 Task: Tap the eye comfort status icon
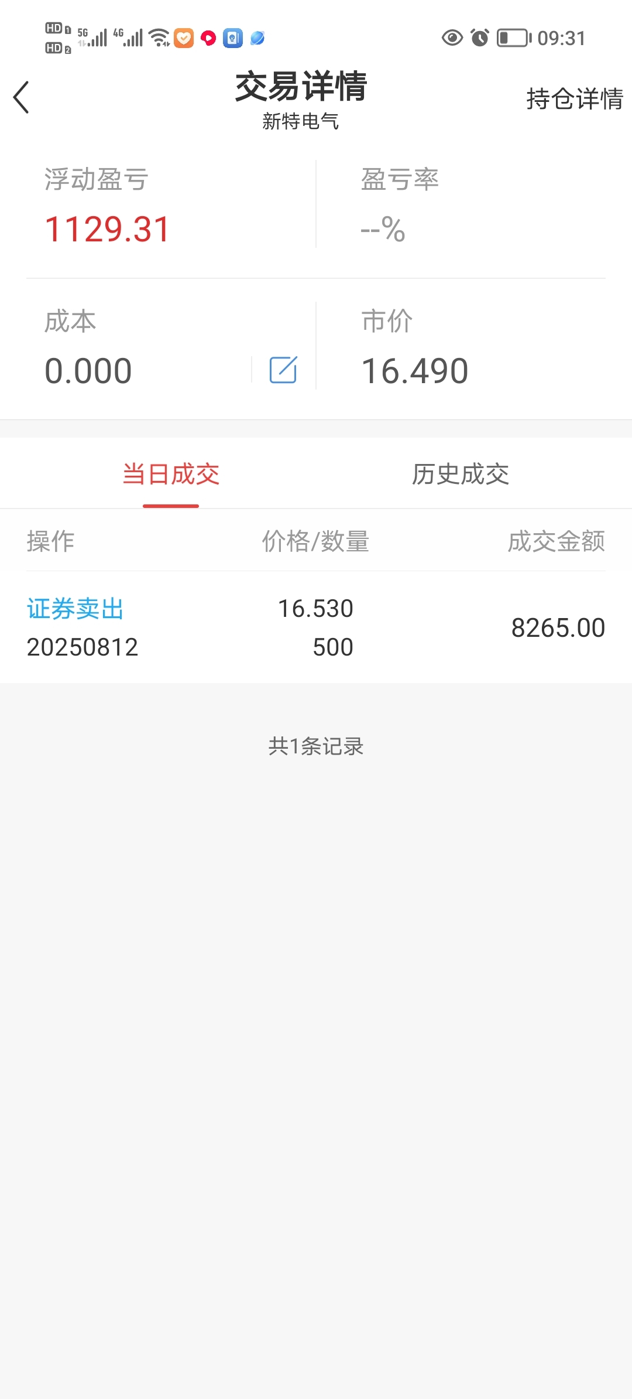(x=452, y=38)
